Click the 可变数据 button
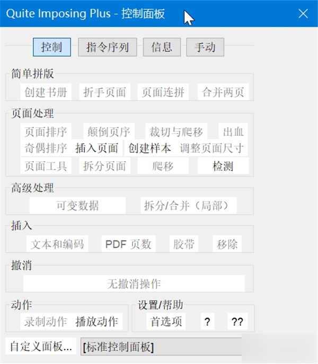This screenshot has width=318, height=364. [77, 206]
